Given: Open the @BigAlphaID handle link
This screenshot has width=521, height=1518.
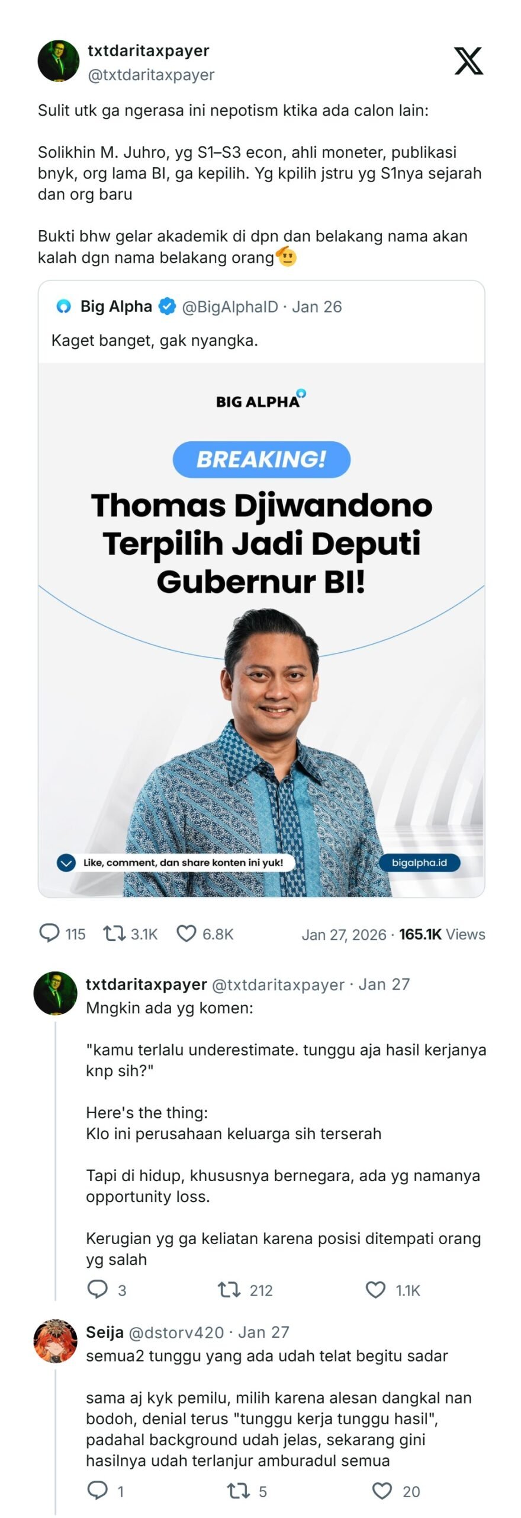Looking at the screenshot, I should tap(230, 307).
